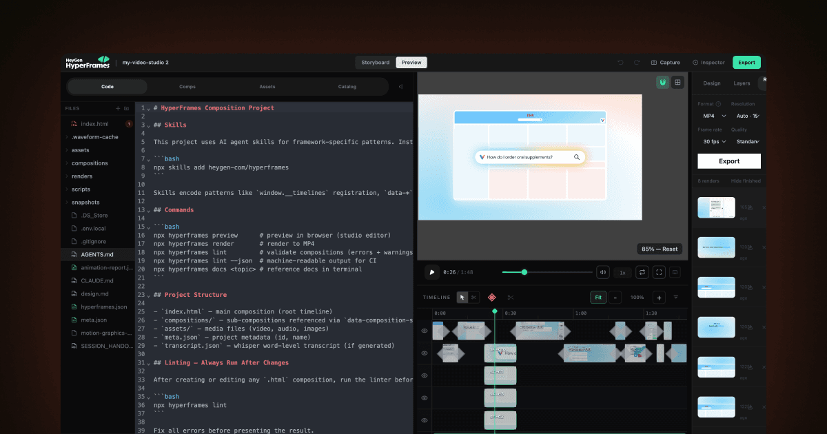Change the 1x playback speed
Image resolution: width=827 pixels, height=434 pixels.
[622, 273]
